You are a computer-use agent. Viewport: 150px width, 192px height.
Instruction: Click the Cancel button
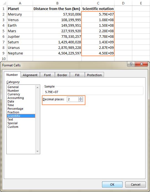pos(136,184)
